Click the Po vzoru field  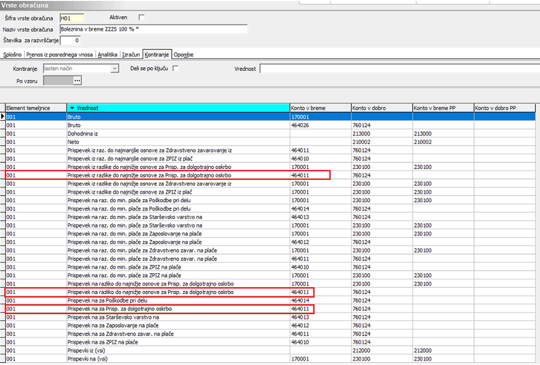(x=58, y=81)
